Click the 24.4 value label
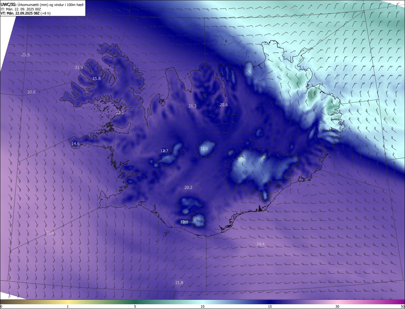Image resolution: width=405 pixels, height=309 pixels. 260,244
